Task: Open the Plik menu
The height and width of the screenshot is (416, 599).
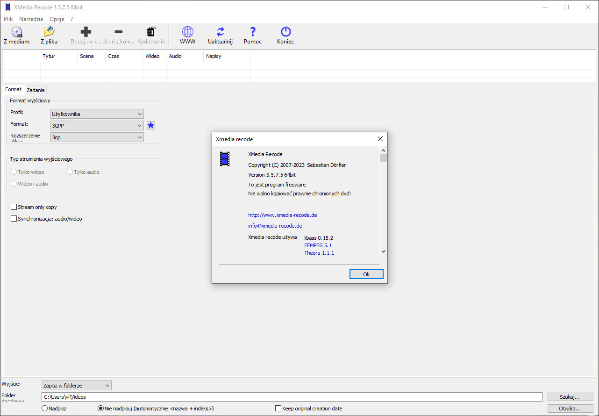Action: pos(8,19)
